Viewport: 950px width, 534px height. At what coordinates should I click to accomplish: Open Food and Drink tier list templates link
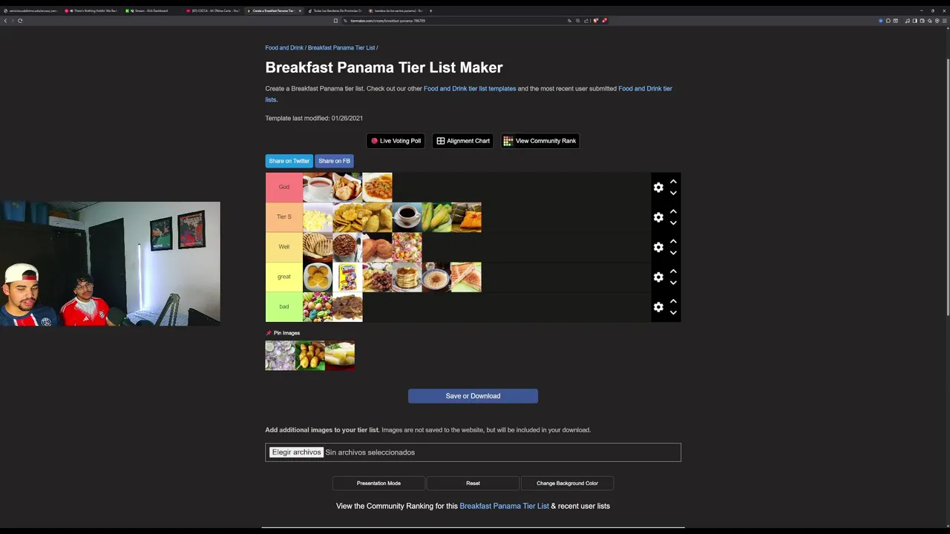coord(470,88)
